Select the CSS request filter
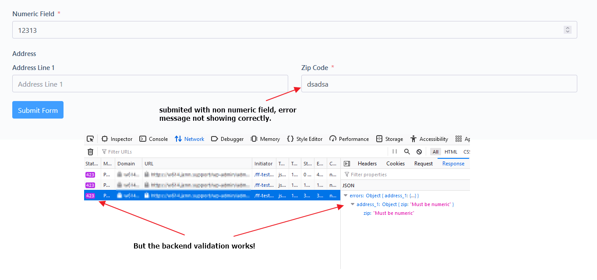597x280 pixels. pos(465,151)
